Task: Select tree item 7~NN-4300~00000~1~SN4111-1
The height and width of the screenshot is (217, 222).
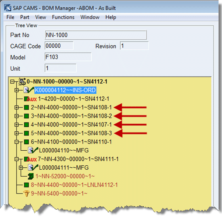Action: [78, 159]
